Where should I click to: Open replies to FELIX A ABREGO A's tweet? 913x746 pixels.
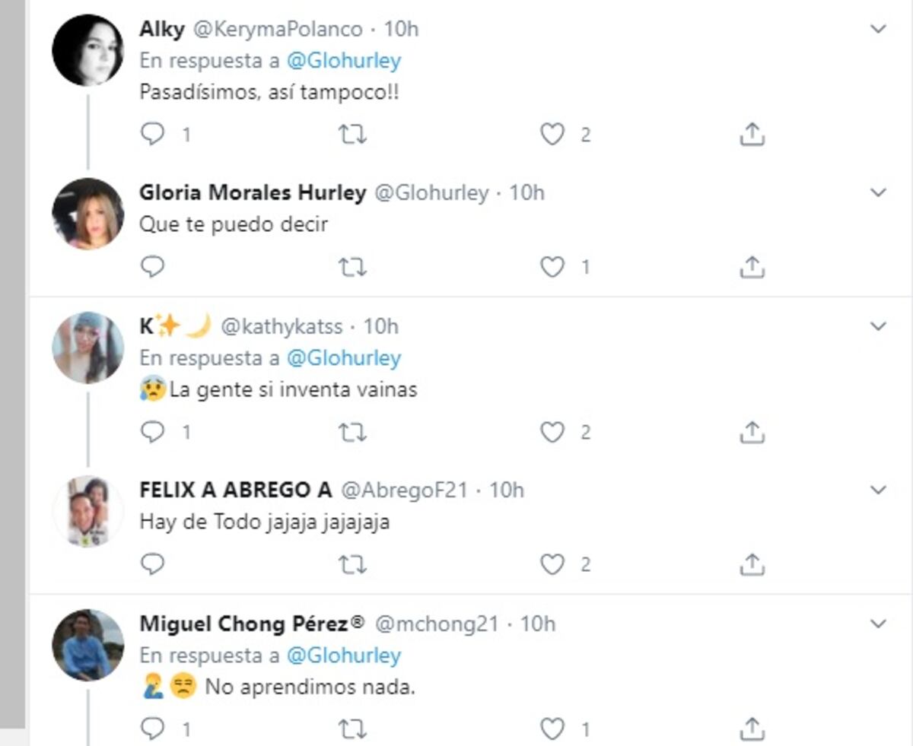153,564
